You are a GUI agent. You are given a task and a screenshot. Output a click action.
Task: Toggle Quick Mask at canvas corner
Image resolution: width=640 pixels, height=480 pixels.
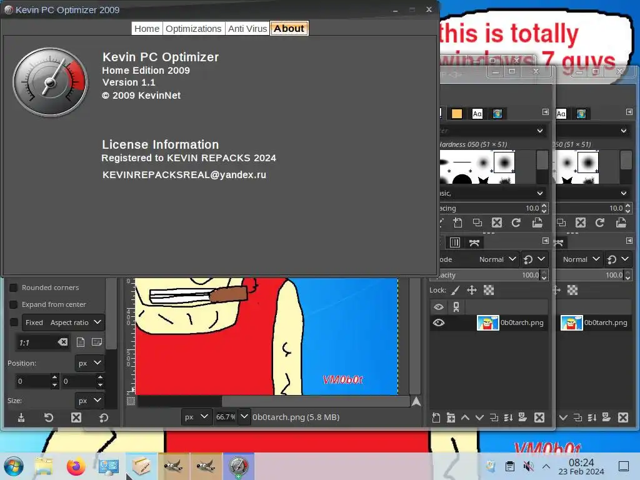click(x=131, y=401)
